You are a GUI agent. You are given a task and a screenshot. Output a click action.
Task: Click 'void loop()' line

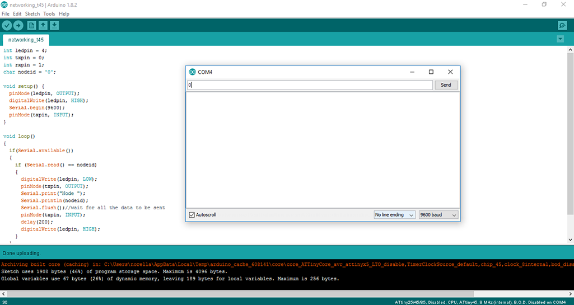tap(20, 136)
